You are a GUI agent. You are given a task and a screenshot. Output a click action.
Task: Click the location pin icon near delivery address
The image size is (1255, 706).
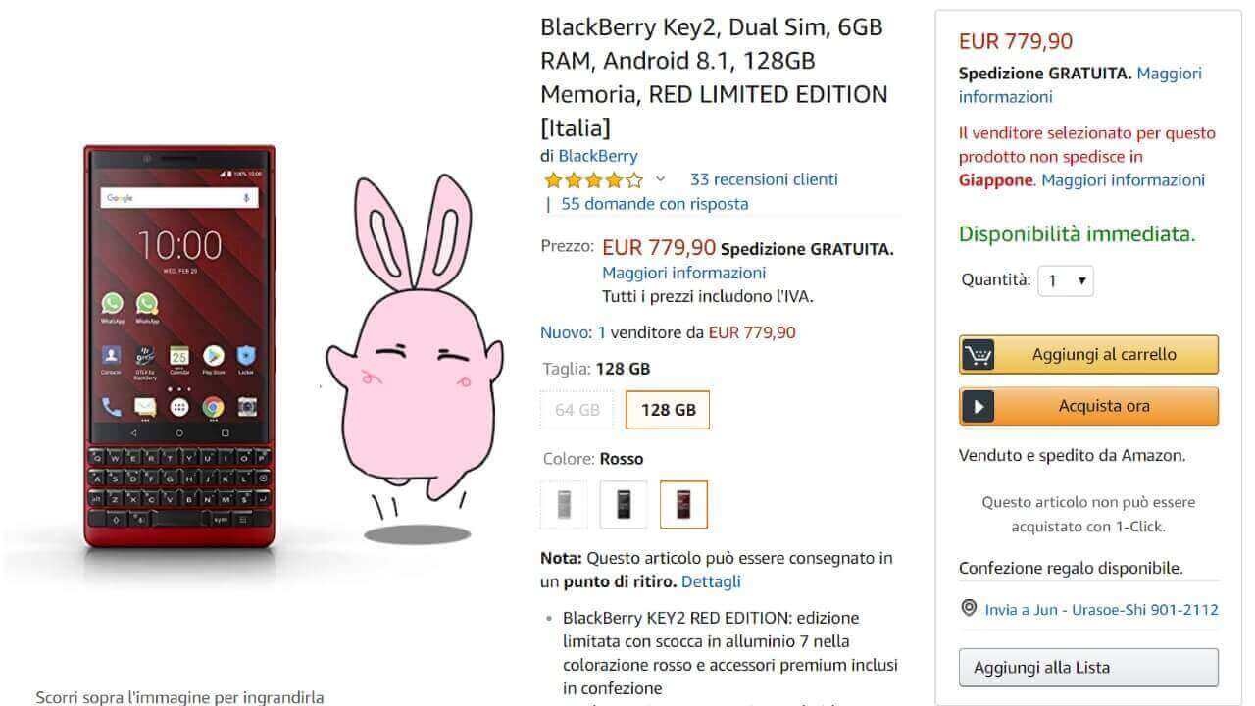coord(969,609)
